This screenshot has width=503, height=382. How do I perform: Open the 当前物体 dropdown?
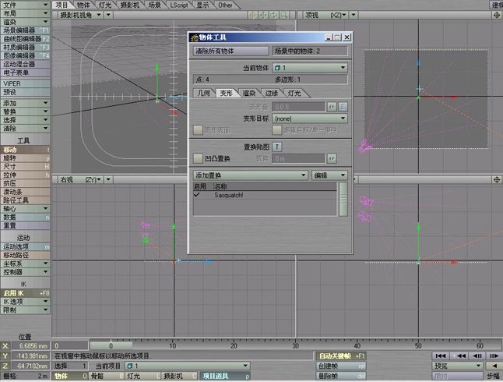click(x=310, y=68)
